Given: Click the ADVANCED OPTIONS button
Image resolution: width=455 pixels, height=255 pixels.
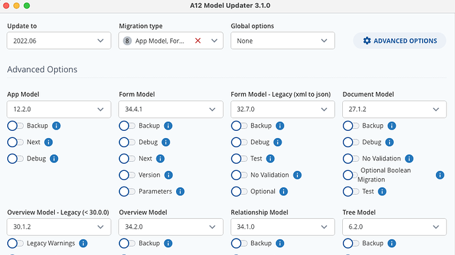Looking at the screenshot, I should point(400,41).
